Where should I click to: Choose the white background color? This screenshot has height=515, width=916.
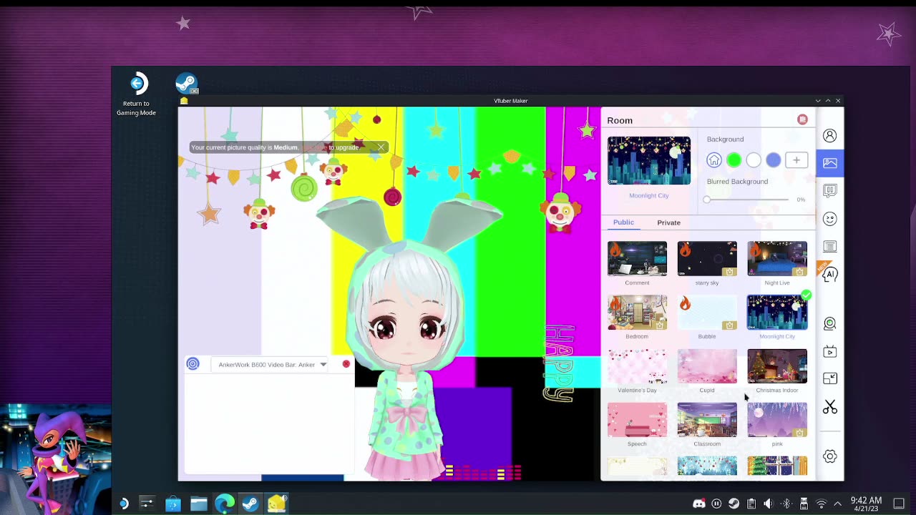(x=754, y=160)
